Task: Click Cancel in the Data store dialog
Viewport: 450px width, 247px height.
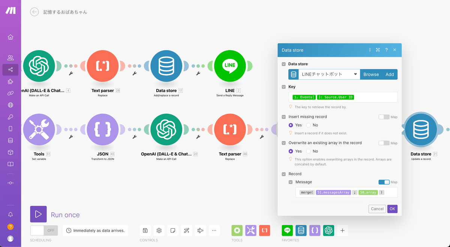Action: tap(377, 209)
